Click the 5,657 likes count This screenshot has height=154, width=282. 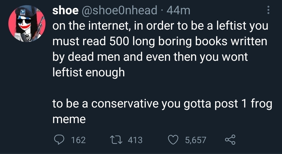coord(195,140)
